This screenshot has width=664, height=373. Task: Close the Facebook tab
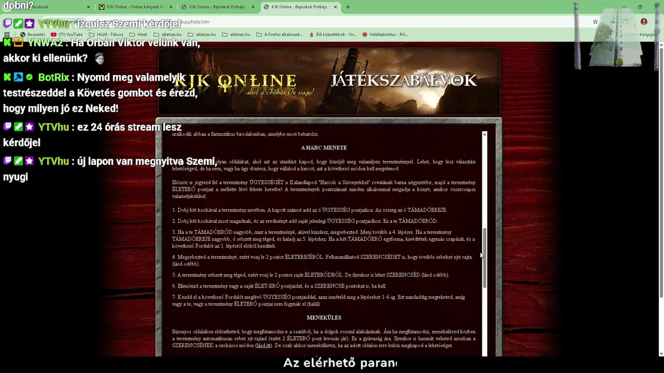(88, 7)
